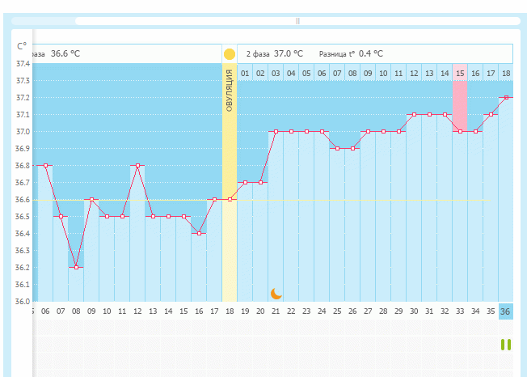The width and height of the screenshot is (527, 377).
Task: Select the pink highlighted day 15 header
Action: (x=459, y=73)
